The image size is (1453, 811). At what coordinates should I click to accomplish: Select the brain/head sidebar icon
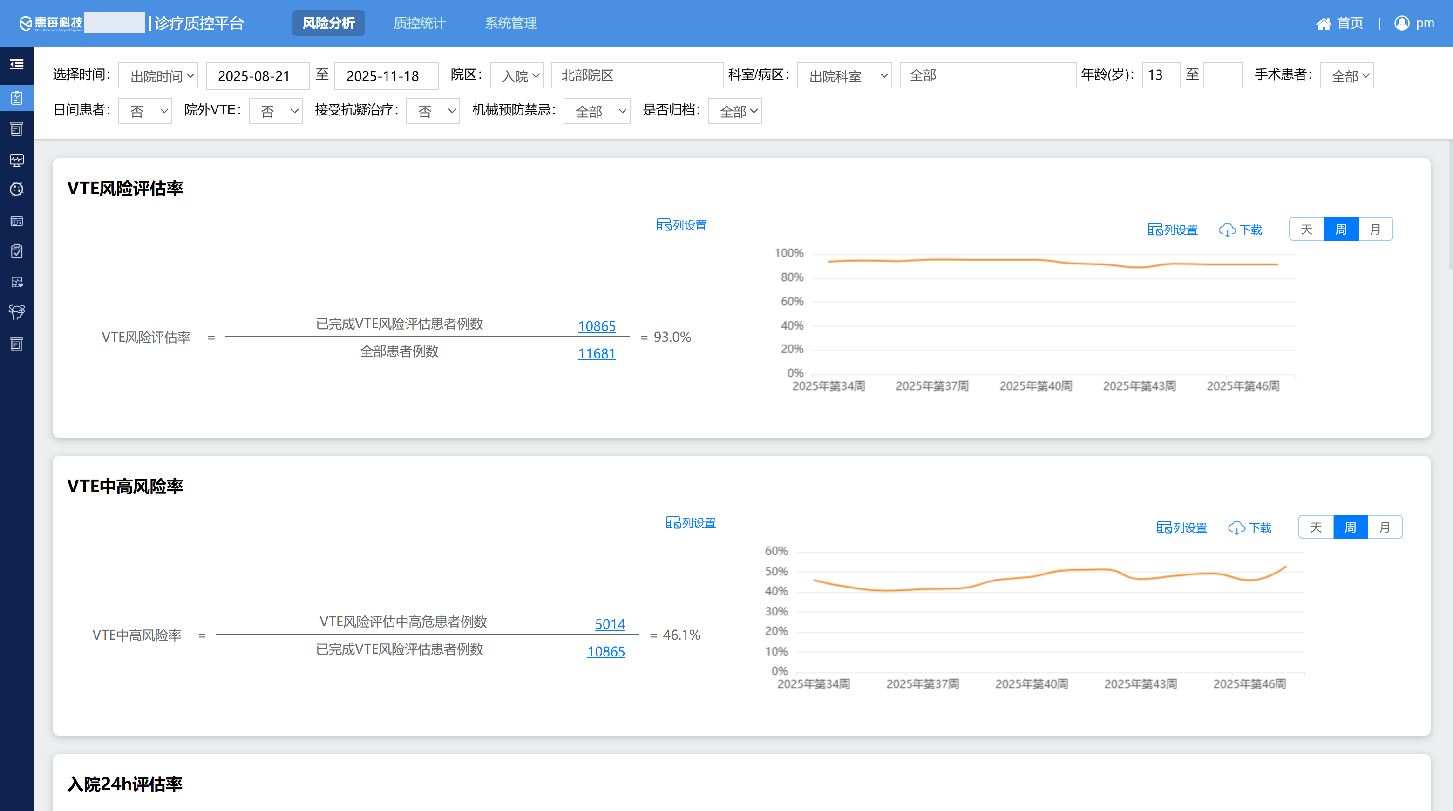click(x=17, y=312)
